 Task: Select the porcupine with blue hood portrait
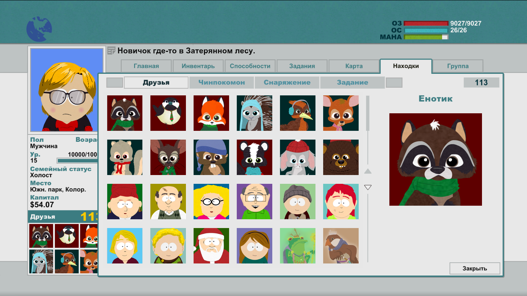[x=254, y=113]
